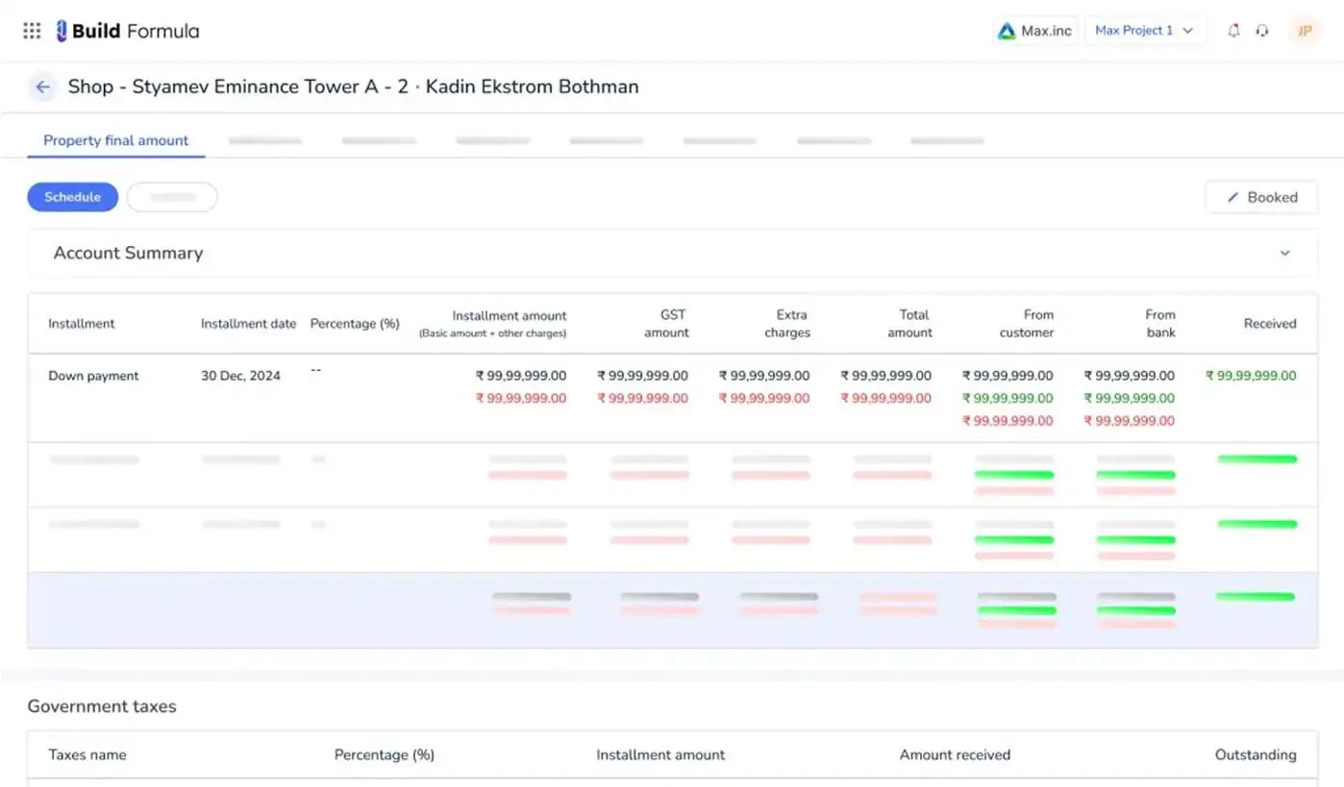
Task: Open the Max Project 1 dropdown
Action: (x=1144, y=31)
